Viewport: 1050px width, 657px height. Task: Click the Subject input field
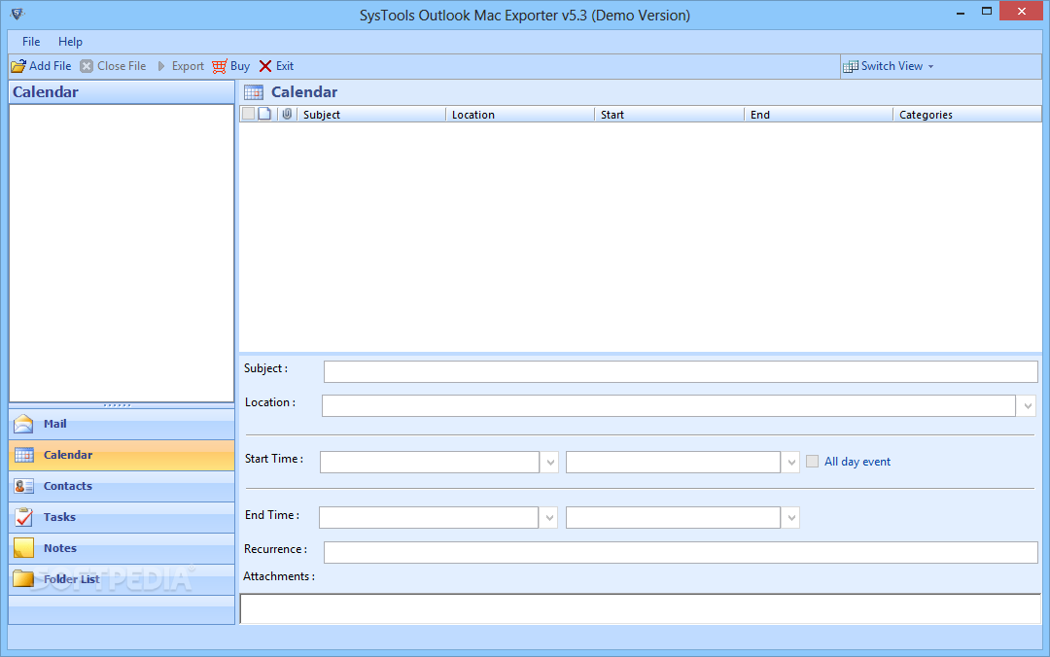pyautogui.click(x=681, y=371)
